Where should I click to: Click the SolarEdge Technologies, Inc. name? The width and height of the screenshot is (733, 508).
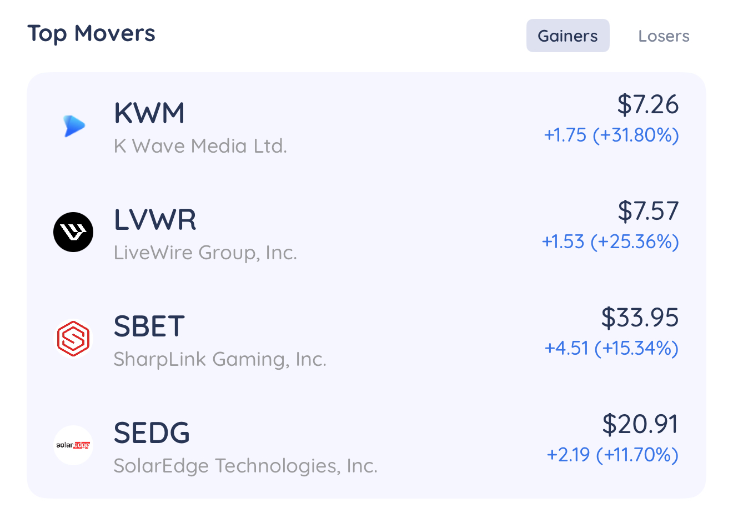245,466
